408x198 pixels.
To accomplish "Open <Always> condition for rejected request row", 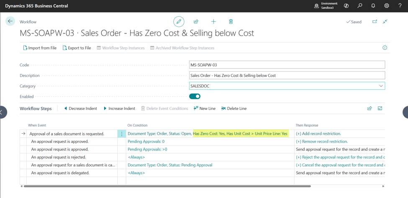I will [x=136, y=157].
